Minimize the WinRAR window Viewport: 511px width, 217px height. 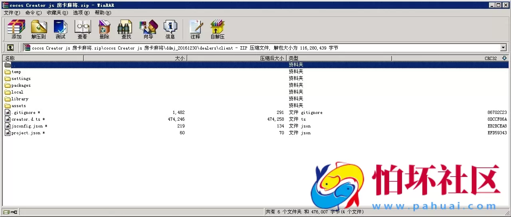(492, 5)
